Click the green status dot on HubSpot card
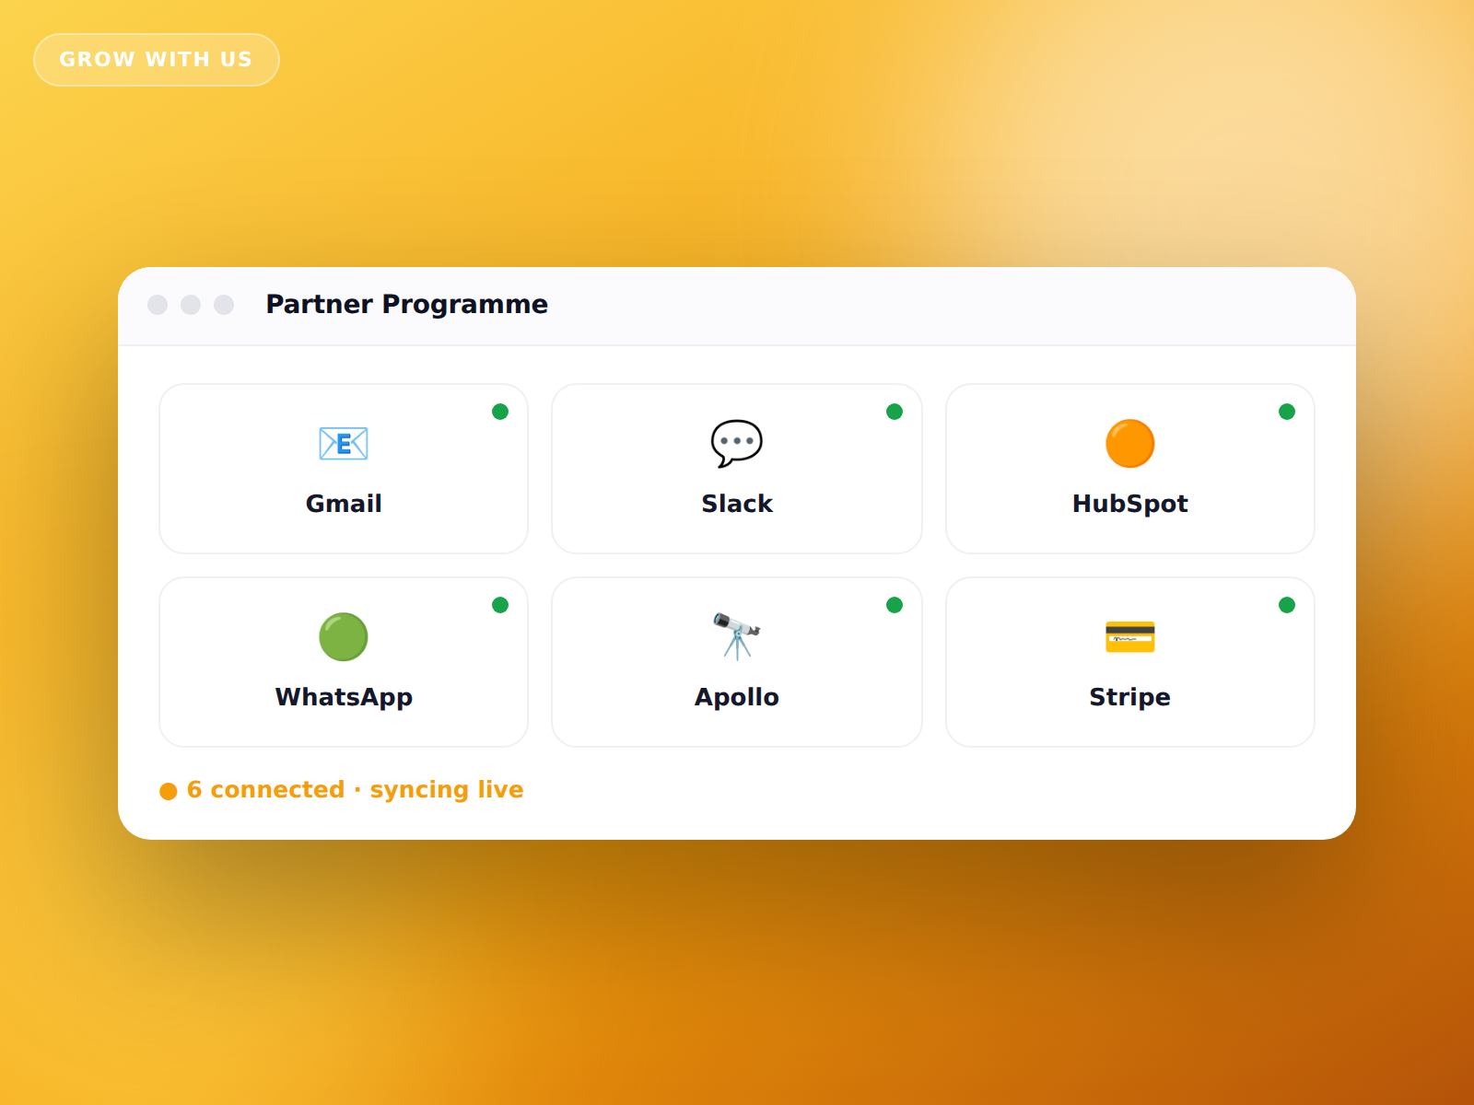1474x1105 pixels. pos(1287,412)
